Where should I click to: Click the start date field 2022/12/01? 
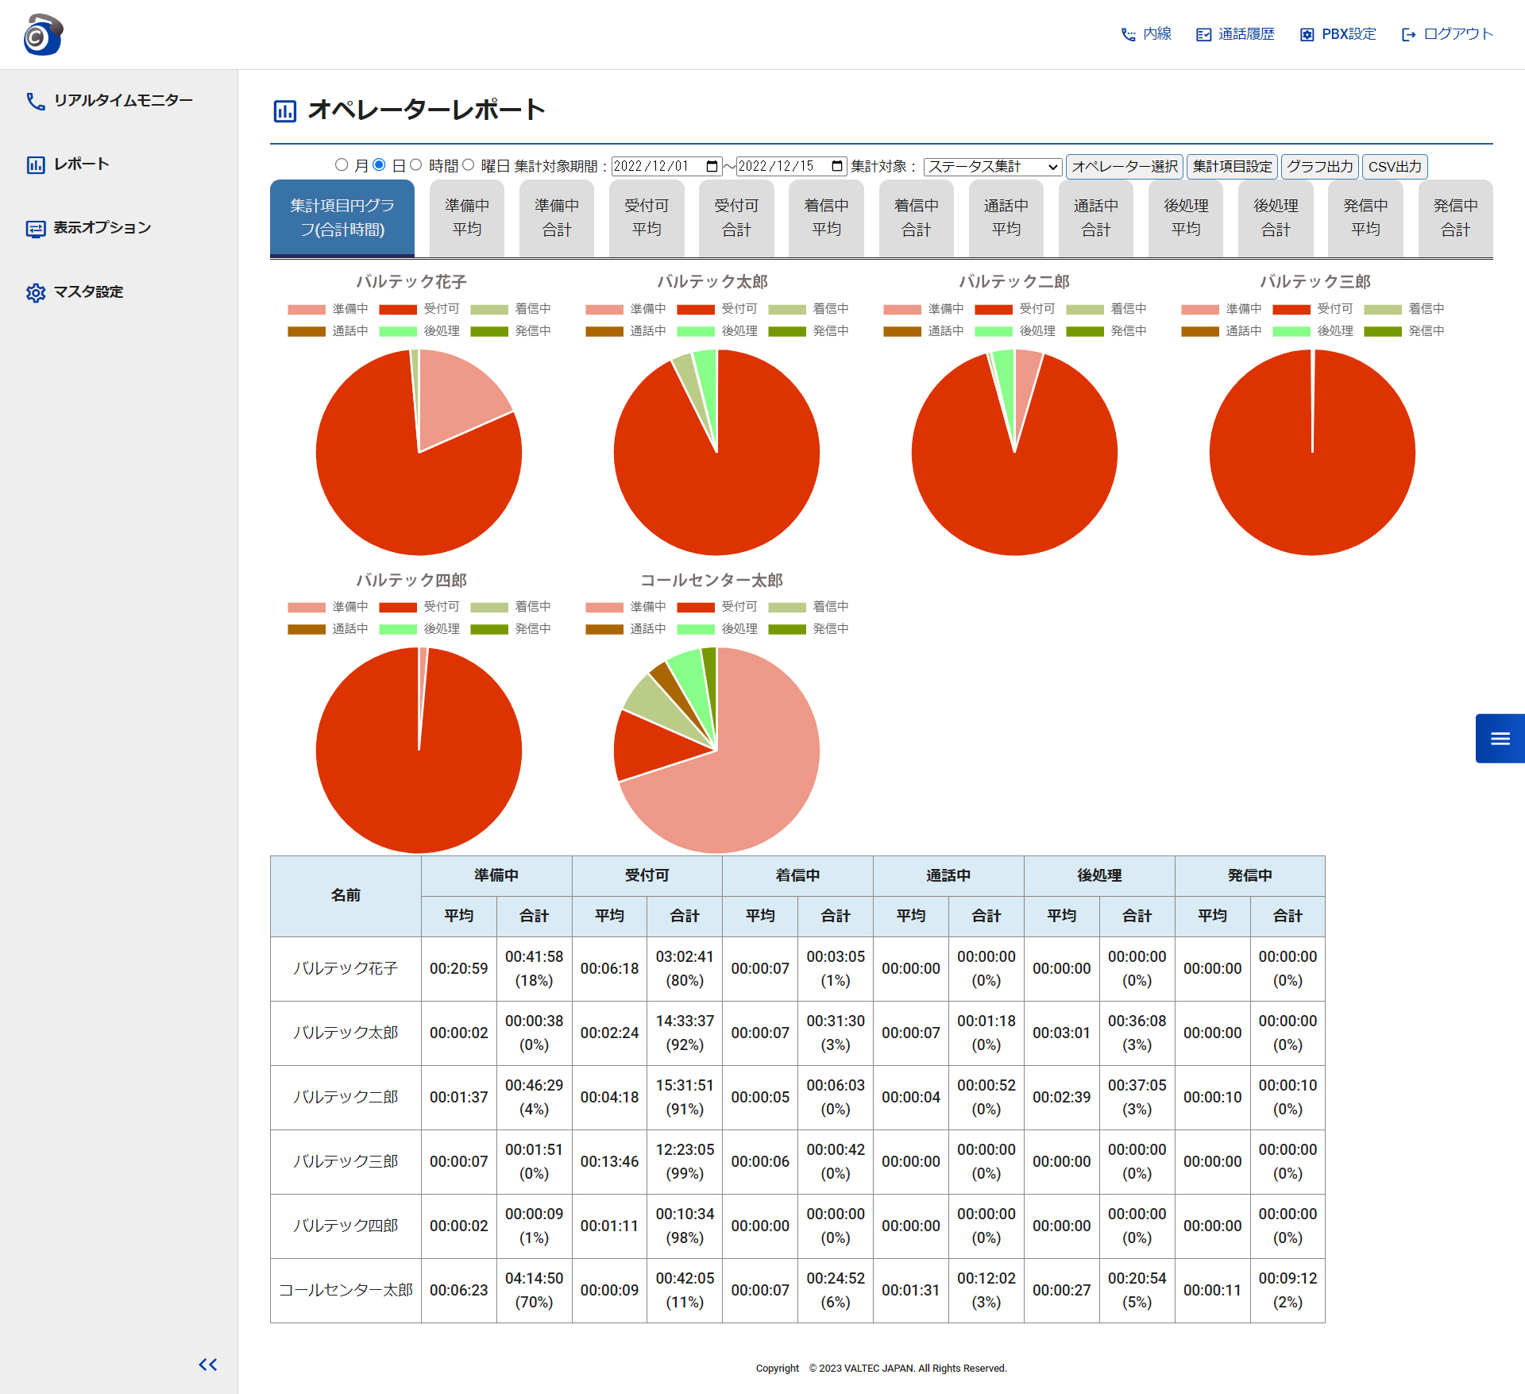pyautogui.click(x=666, y=166)
